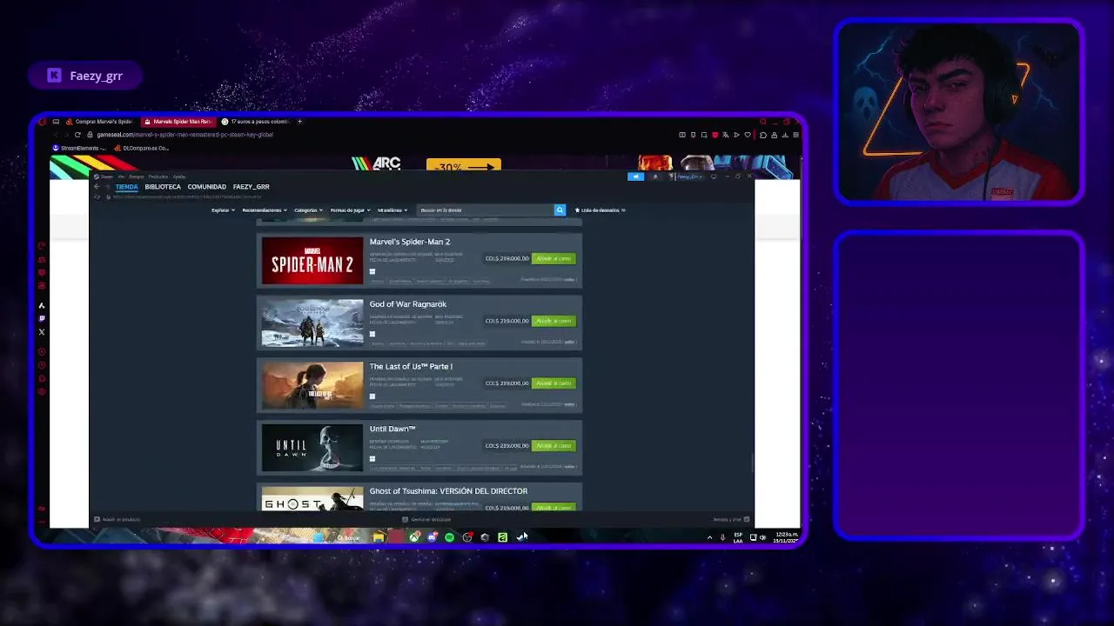
Task: Click Añadir un producto in Steam footer
Action: click(117, 519)
